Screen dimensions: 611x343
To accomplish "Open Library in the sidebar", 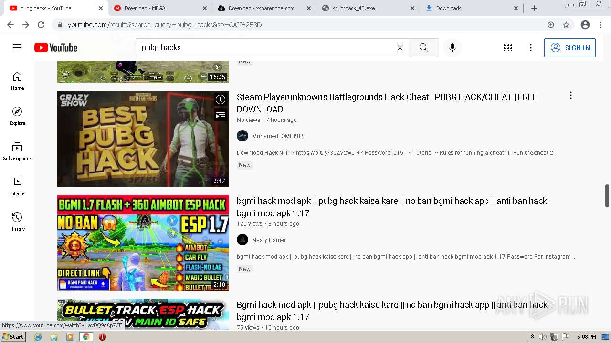I will point(17,187).
